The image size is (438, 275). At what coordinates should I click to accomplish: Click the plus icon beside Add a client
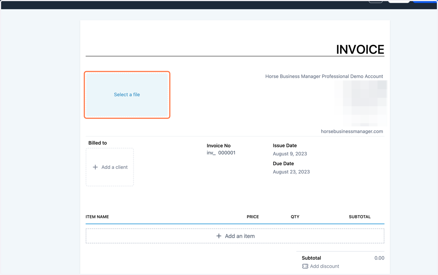[95, 167]
